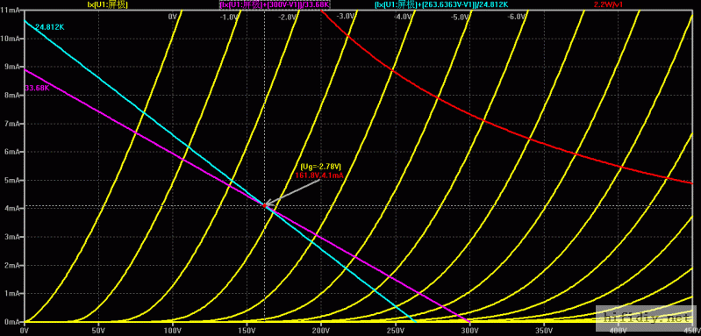Click the 11mA vertical axis label

(10, 11)
